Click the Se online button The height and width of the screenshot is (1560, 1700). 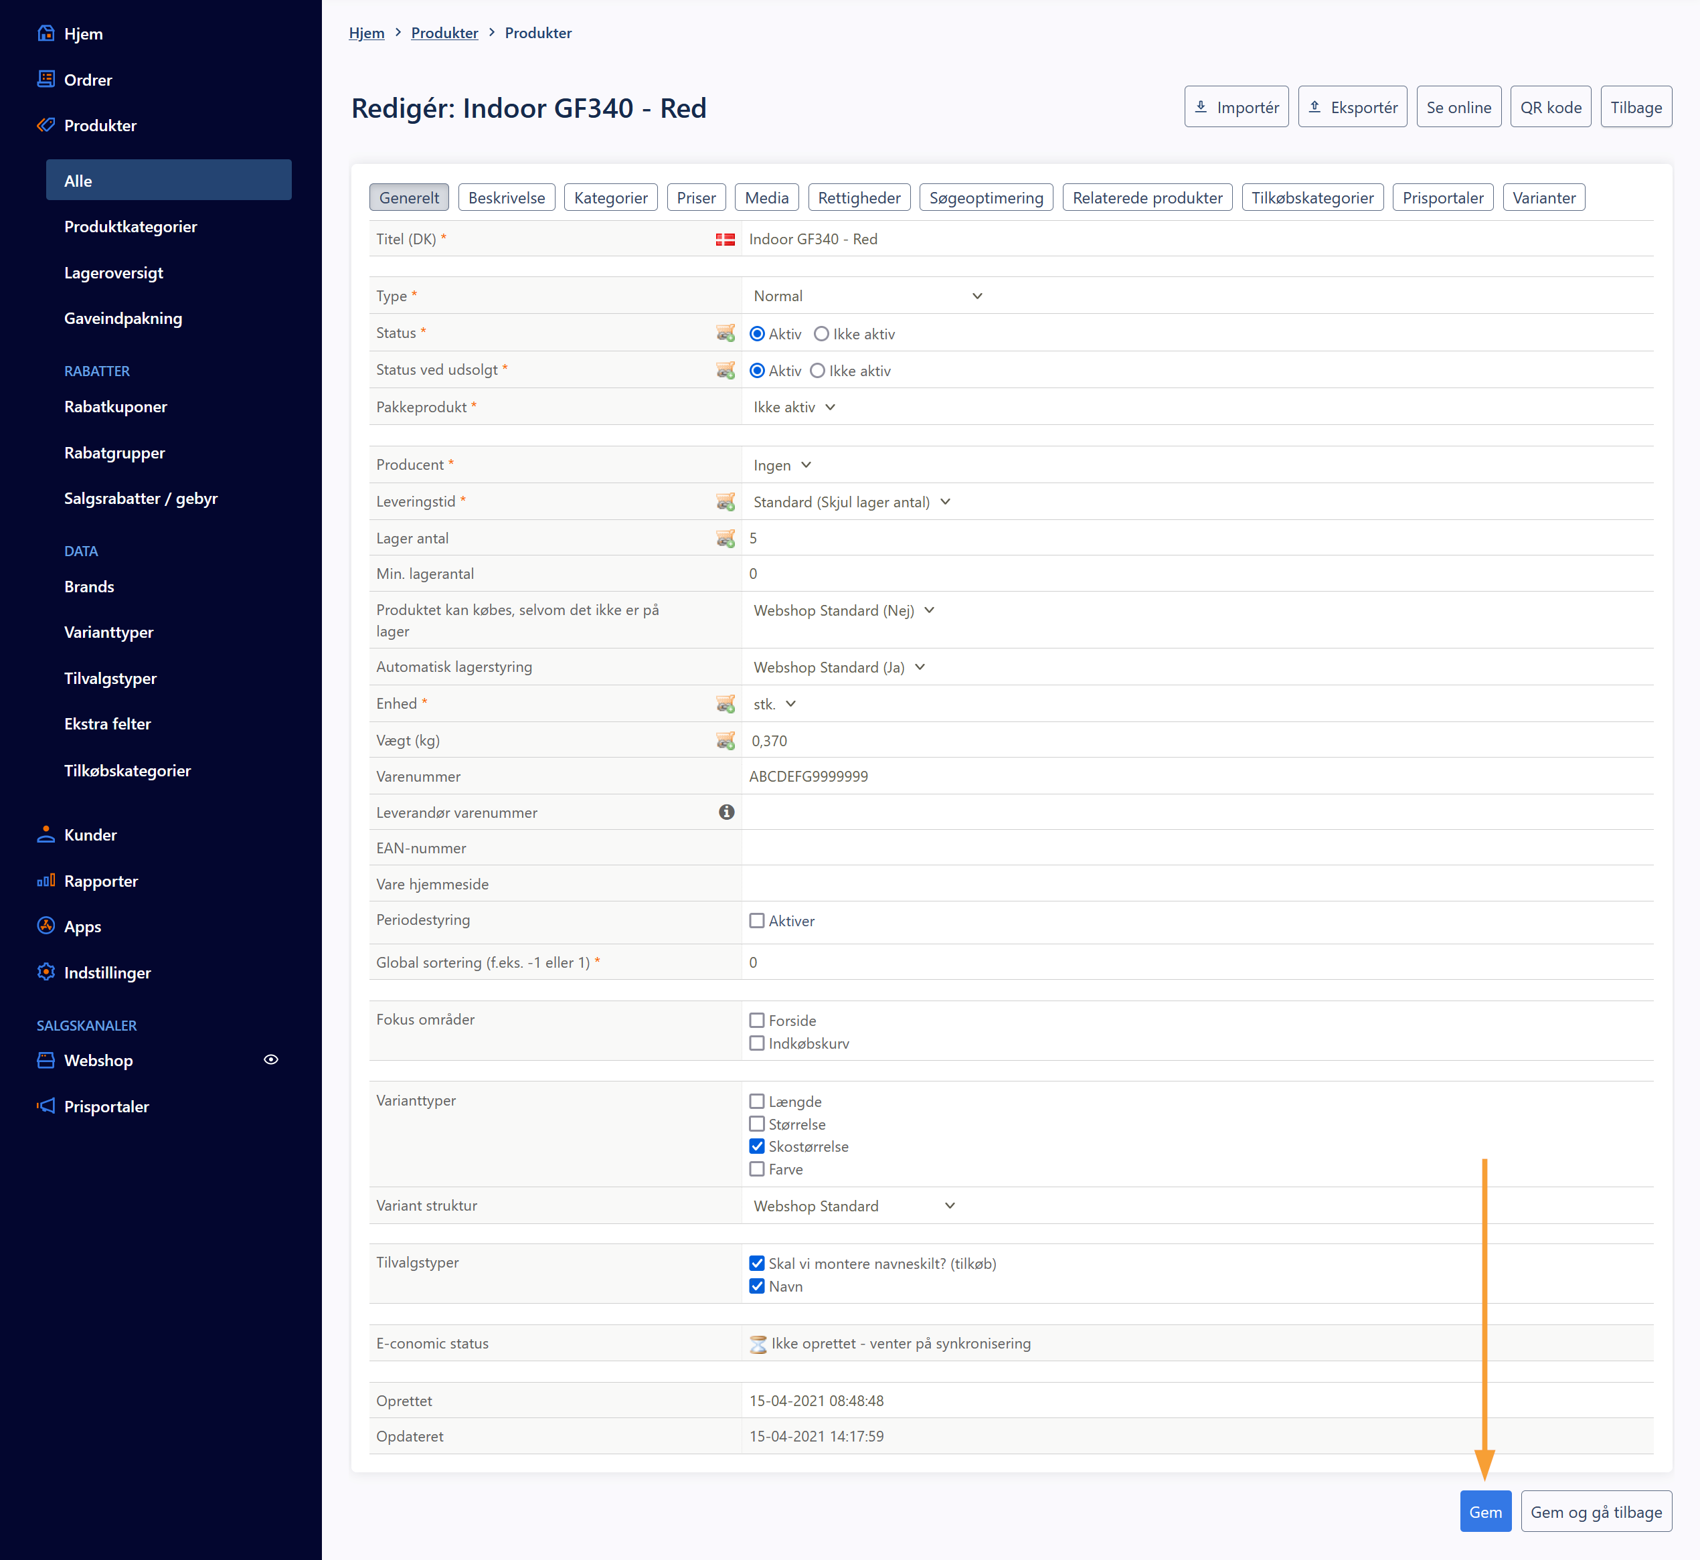pyautogui.click(x=1458, y=107)
